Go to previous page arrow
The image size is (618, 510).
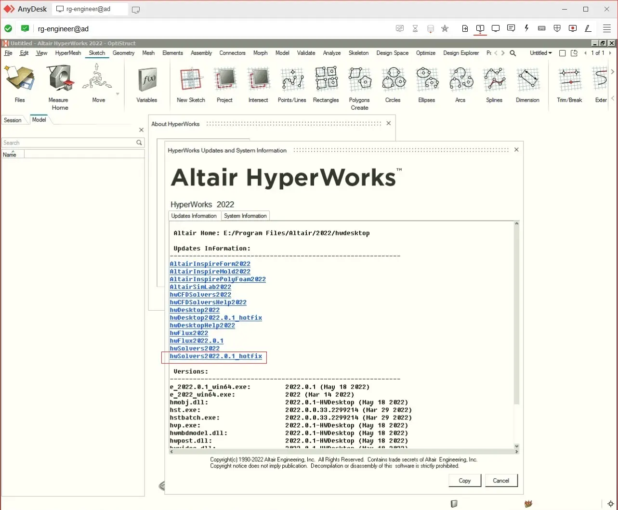click(586, 53)
